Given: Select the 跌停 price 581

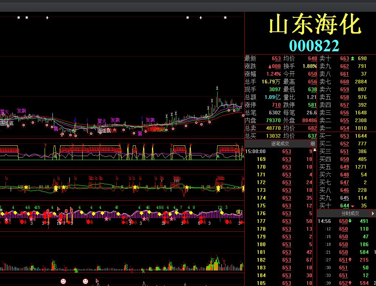Looking at the screenshot, I should pos(313,105).
